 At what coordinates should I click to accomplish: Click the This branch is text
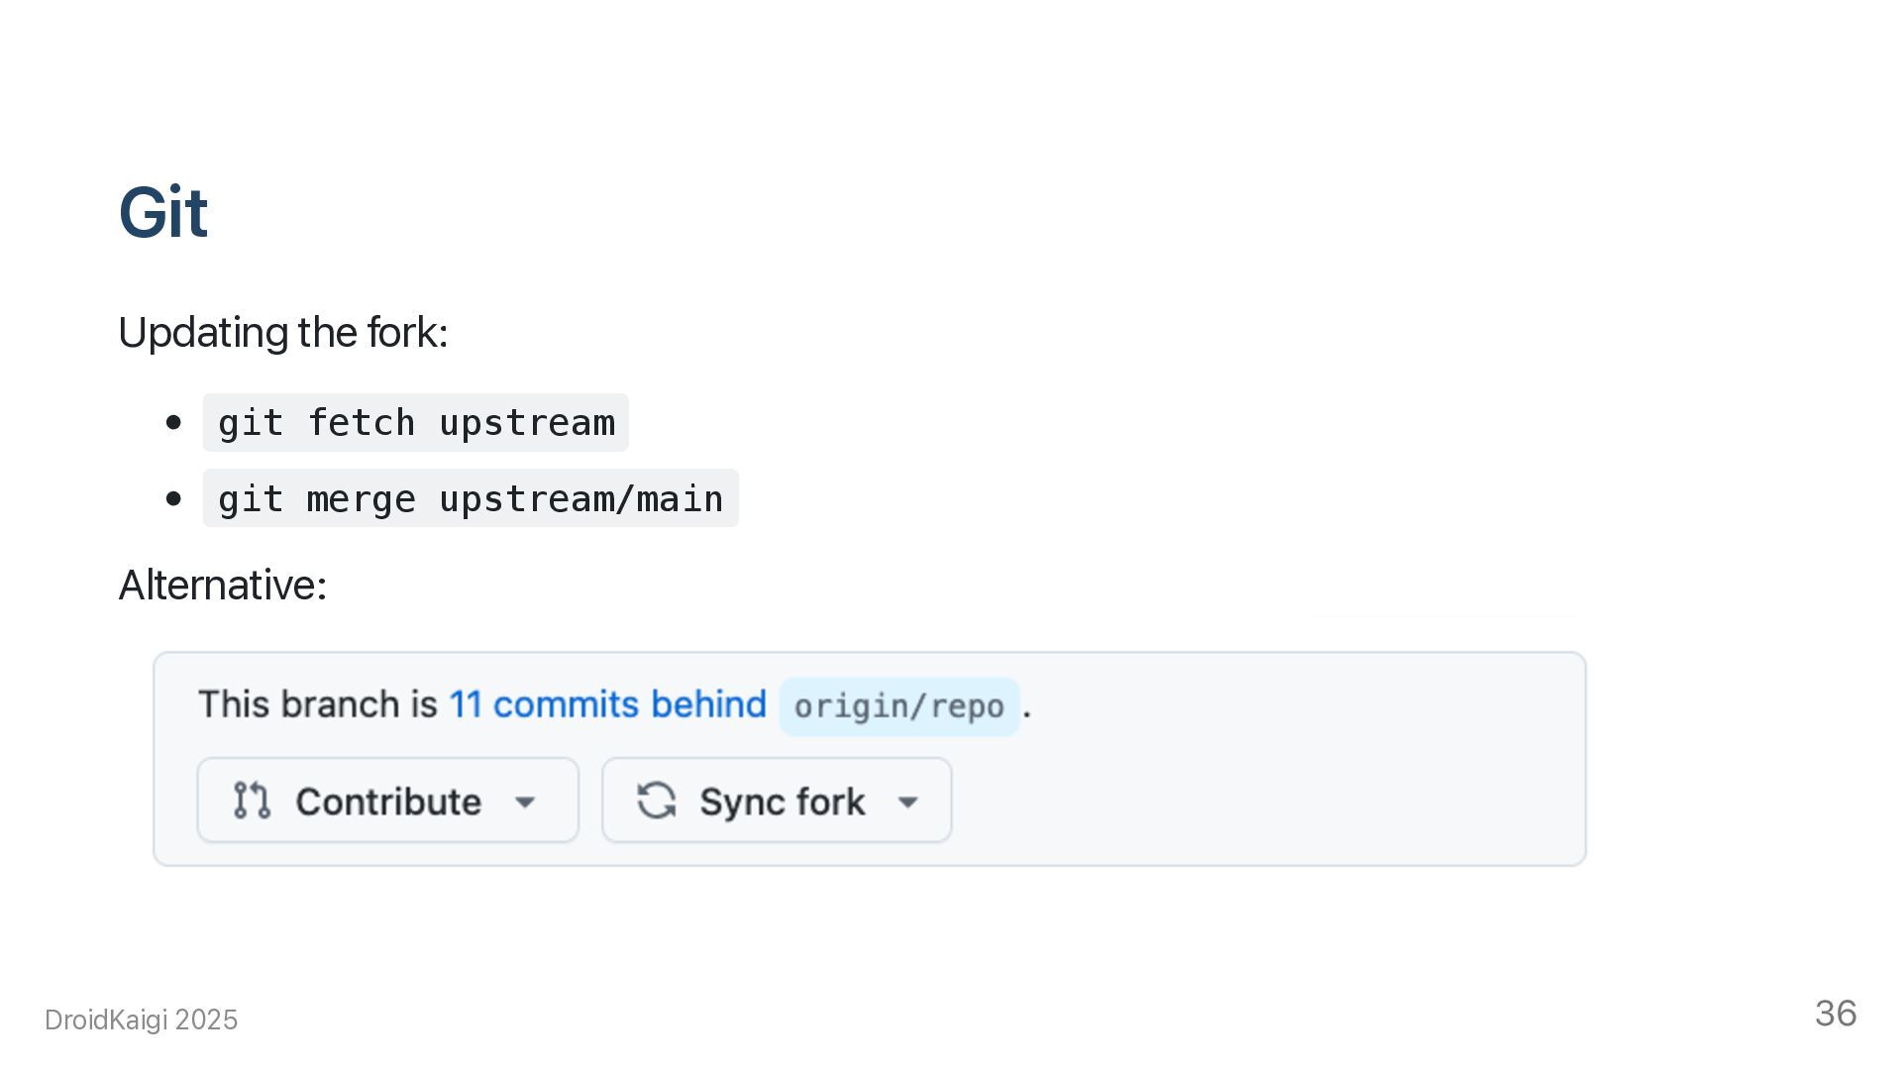(318, 704)
